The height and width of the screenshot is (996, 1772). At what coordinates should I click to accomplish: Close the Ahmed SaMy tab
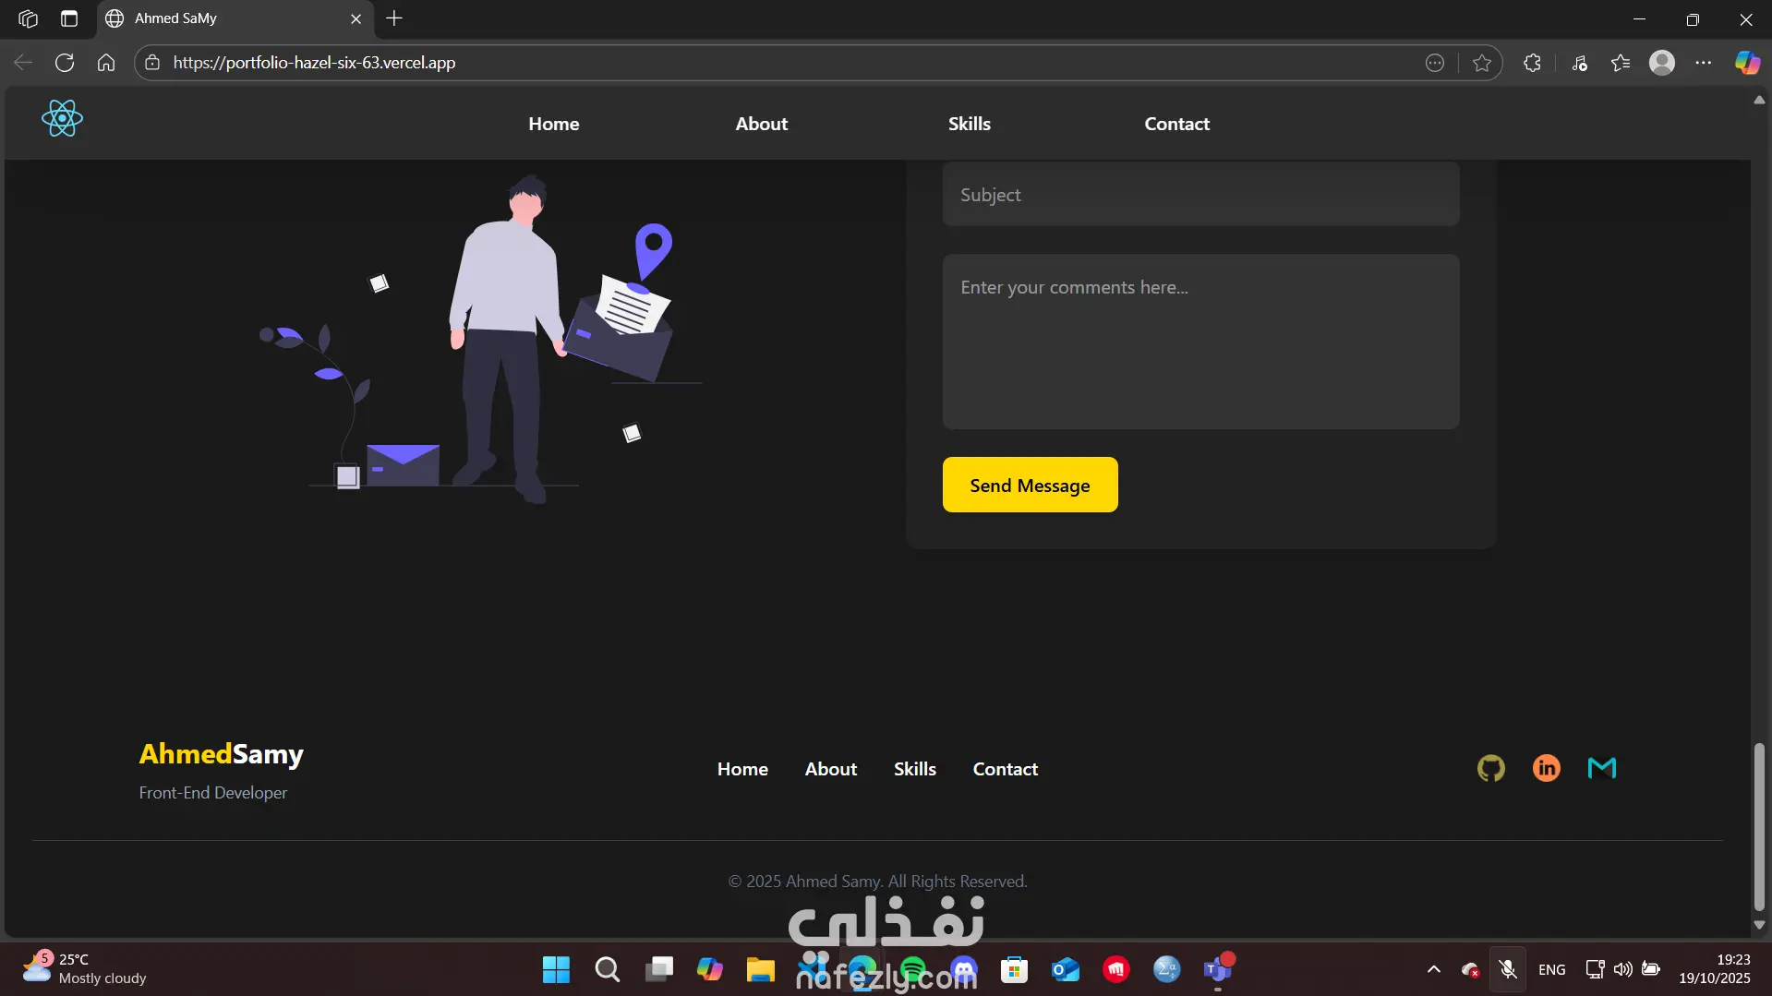click(356, 18)
